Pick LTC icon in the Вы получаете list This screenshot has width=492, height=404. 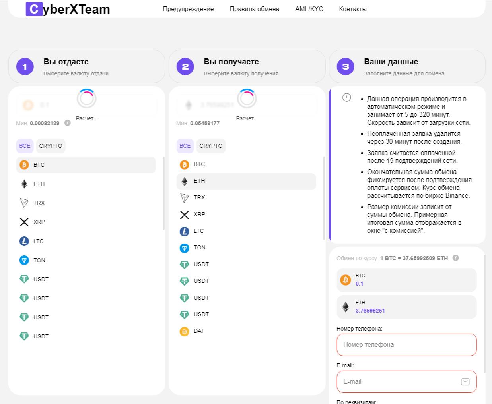point(185,231)
